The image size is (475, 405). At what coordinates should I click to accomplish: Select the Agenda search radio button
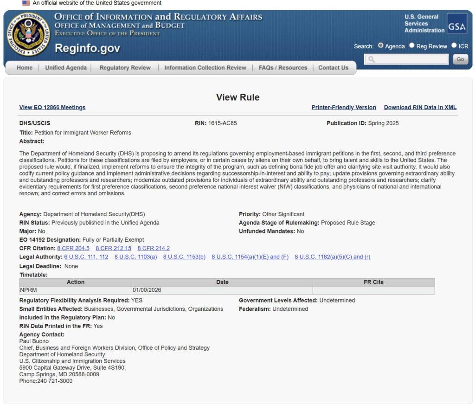point(381,46)
